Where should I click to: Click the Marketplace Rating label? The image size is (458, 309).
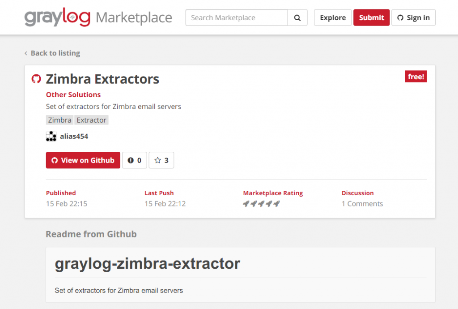click(x=273, y=193)
